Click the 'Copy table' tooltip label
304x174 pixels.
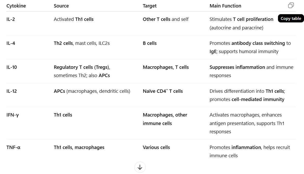tap(291, 19)
